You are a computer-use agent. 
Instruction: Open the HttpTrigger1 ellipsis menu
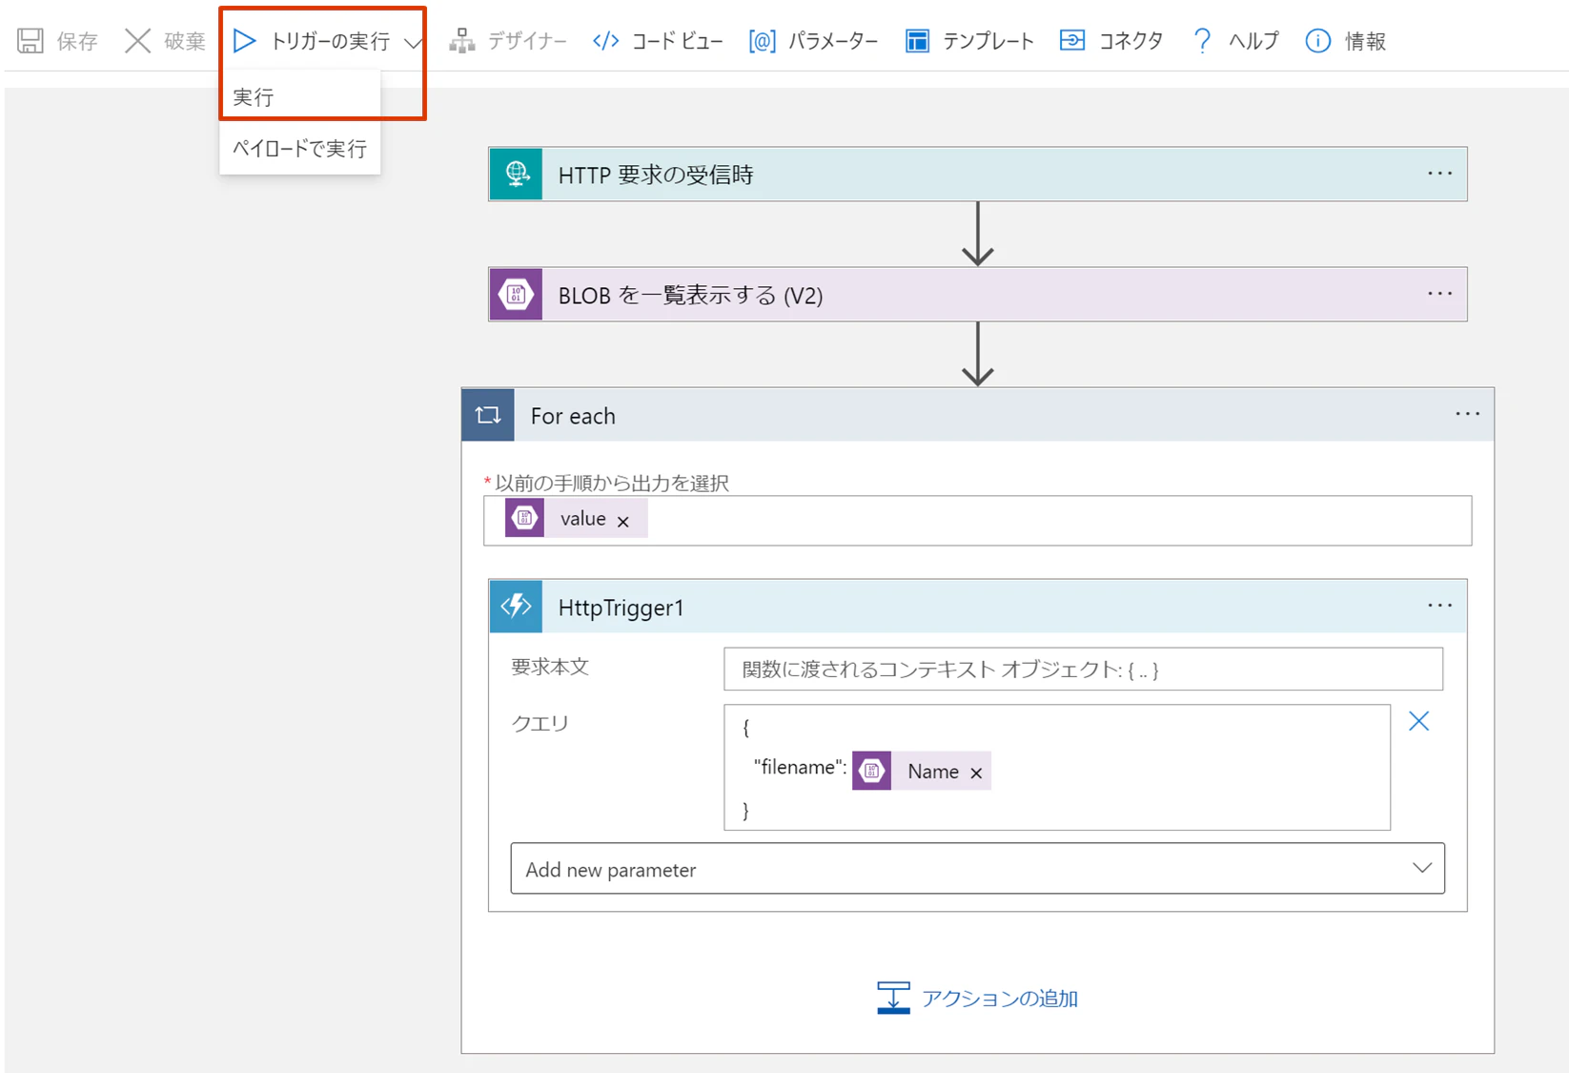pyautogui.click(x=1439, y=606)
